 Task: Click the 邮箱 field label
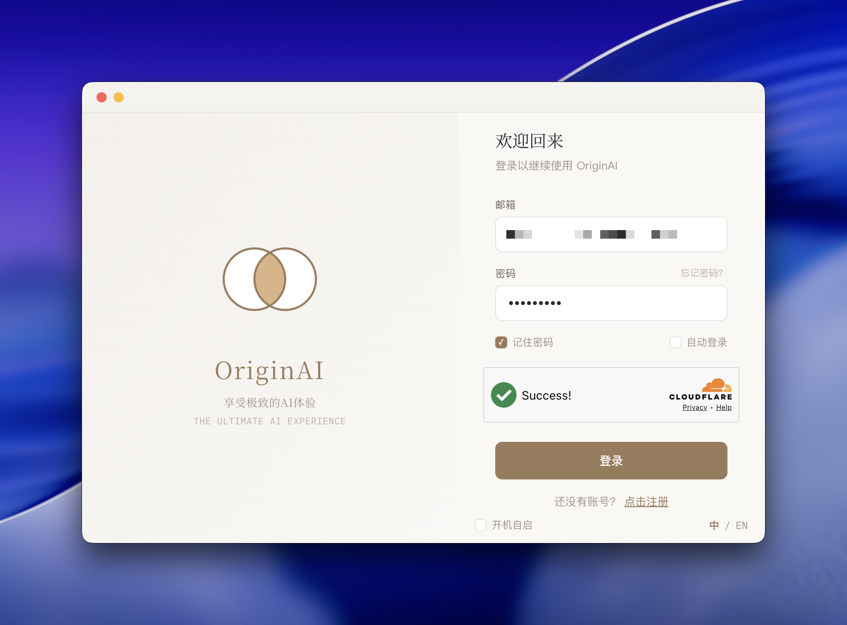(x=505, y=205)
